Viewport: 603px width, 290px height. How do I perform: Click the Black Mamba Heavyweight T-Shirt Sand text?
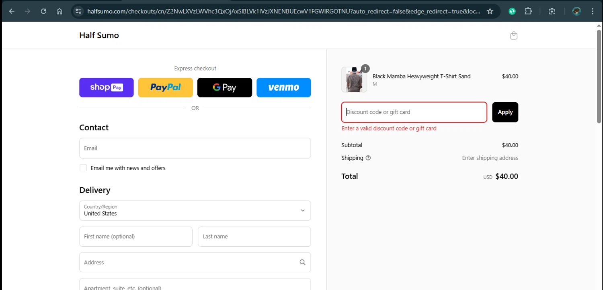pos(421,76)
